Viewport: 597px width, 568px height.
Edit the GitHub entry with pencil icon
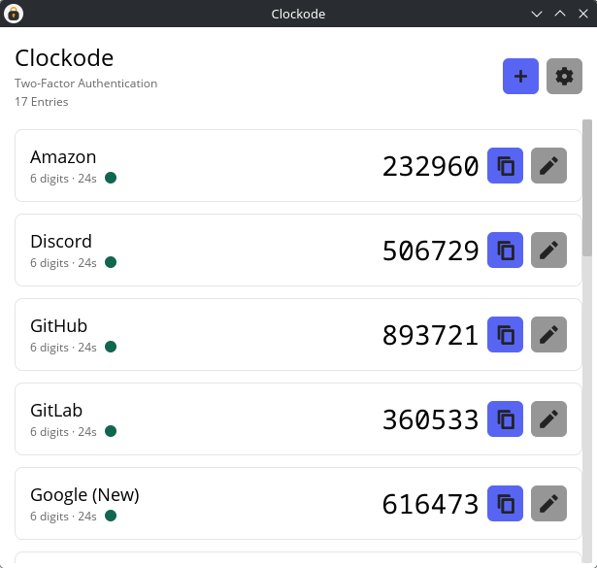[549, 335]
